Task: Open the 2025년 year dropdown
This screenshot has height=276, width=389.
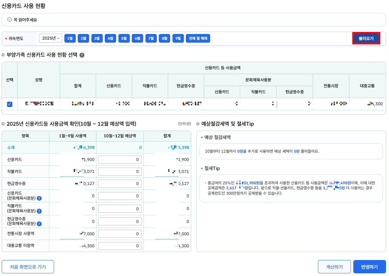Action: coord(50,38)
